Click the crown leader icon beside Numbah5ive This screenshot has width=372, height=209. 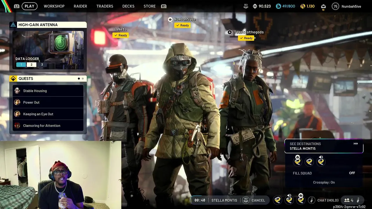pyautogui.click(x=170, y=19)
